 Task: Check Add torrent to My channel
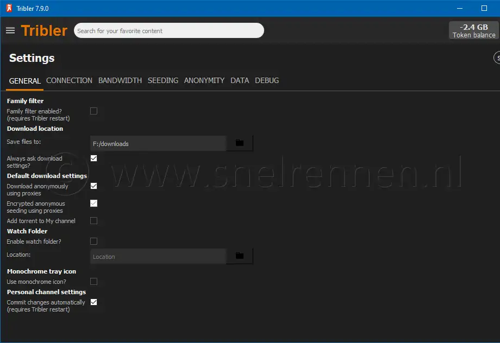click(x=93, y=221)
